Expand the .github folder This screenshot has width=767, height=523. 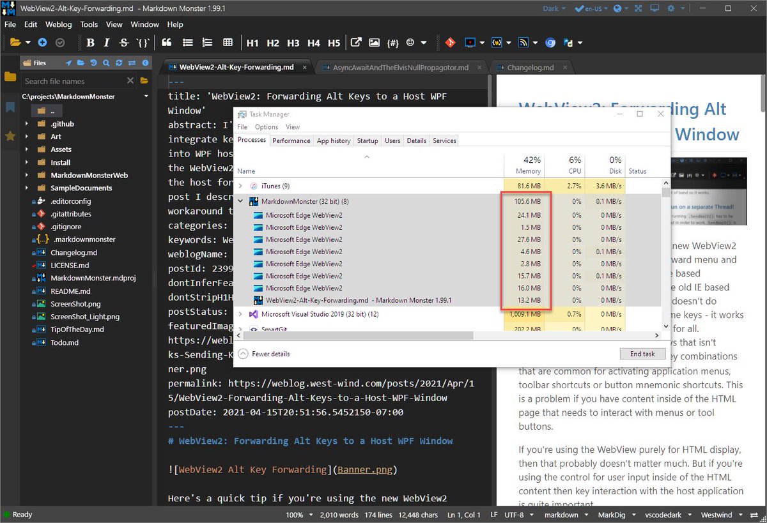pos(27,124)
